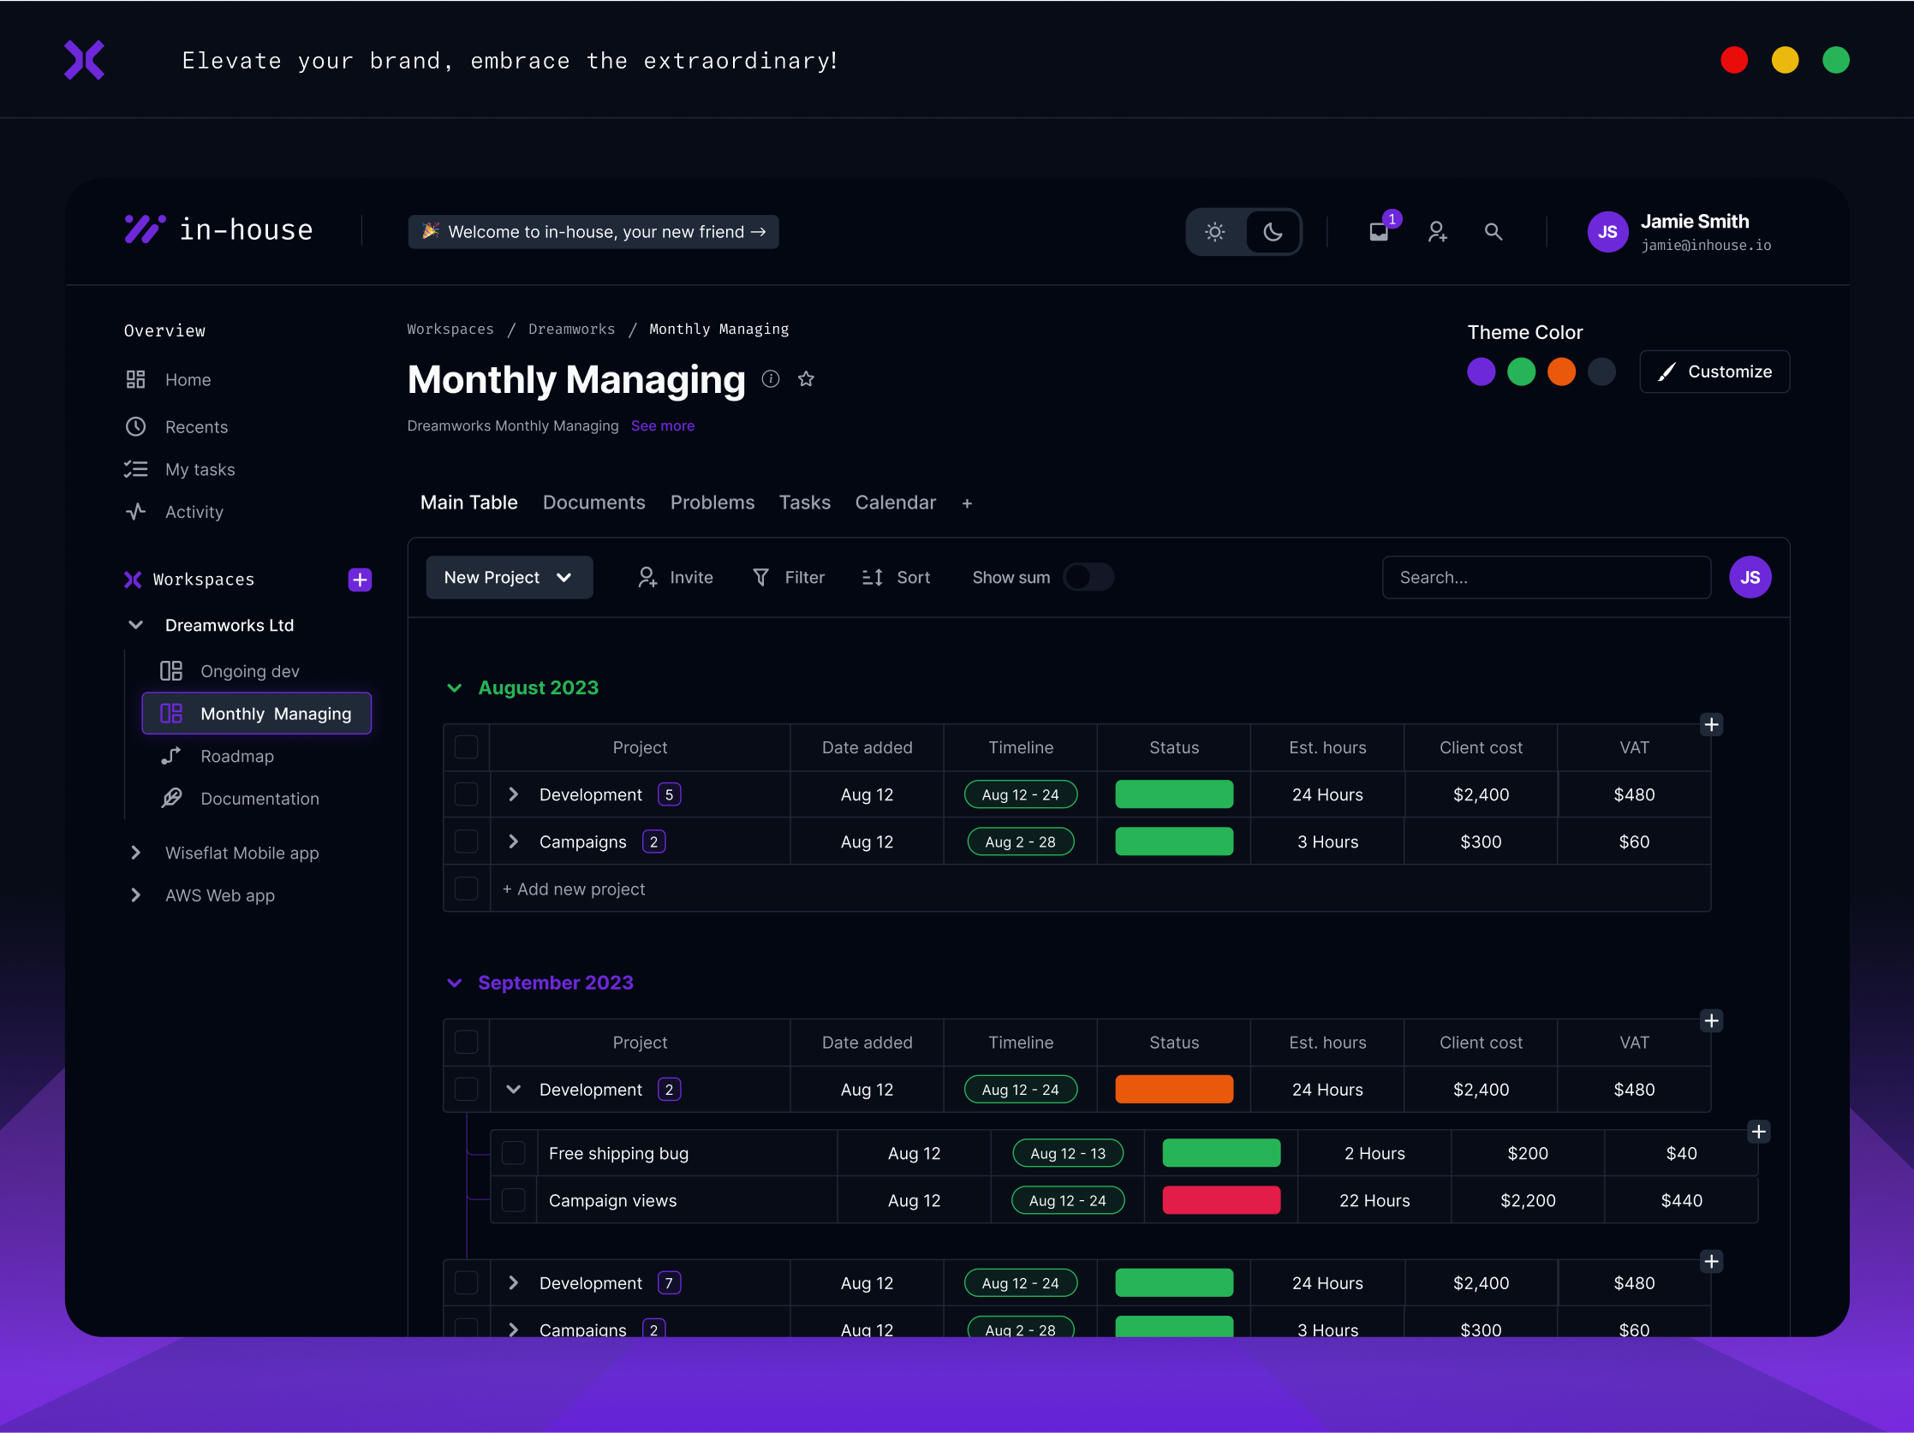Collapse the August 2023 section

point(455,687)
